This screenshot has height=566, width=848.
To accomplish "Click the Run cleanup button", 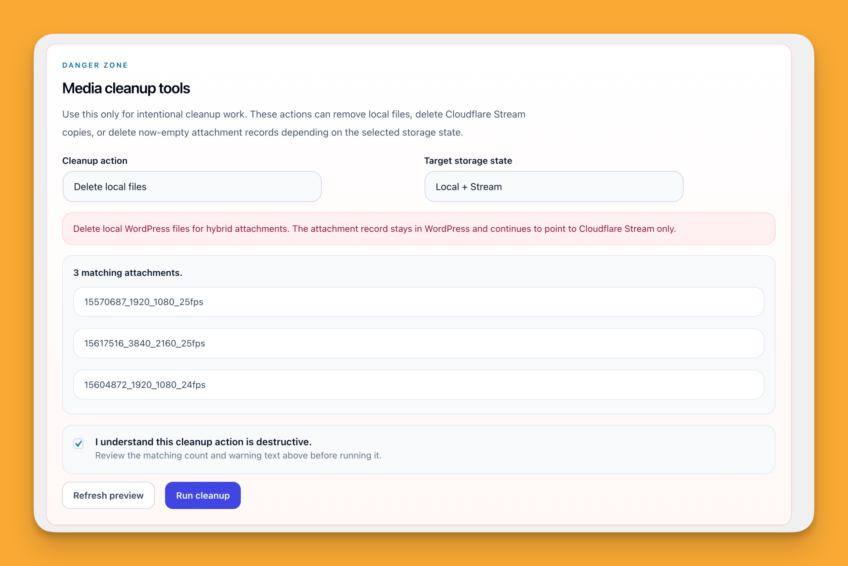I will point(202,495).
